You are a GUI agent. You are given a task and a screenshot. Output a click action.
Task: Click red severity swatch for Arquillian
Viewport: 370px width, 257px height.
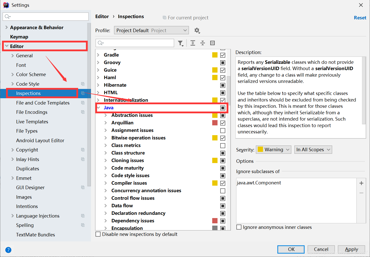215,123
